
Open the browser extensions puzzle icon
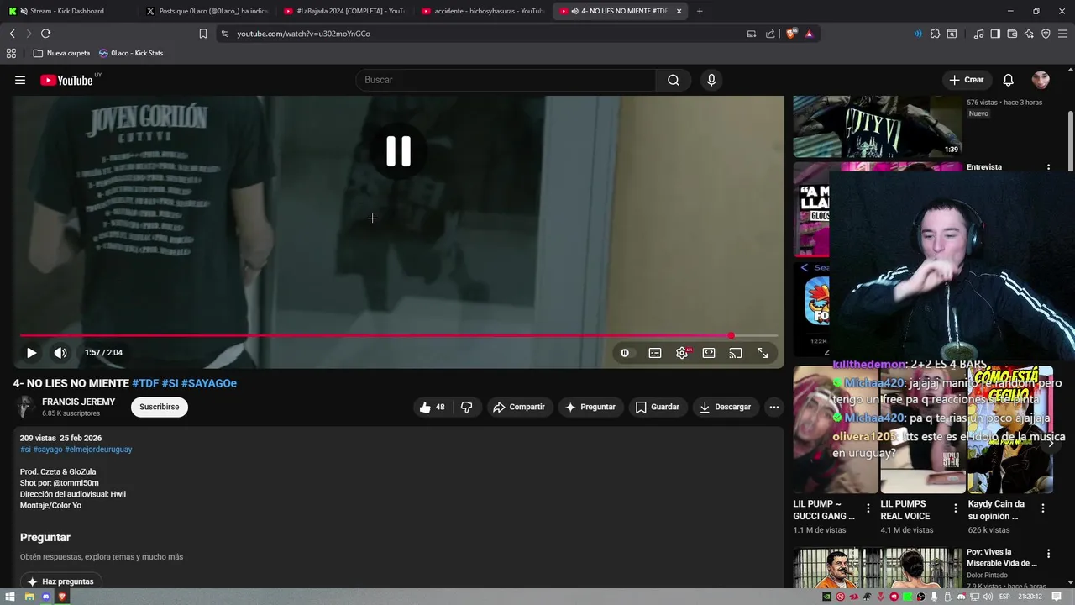[935, 34]
